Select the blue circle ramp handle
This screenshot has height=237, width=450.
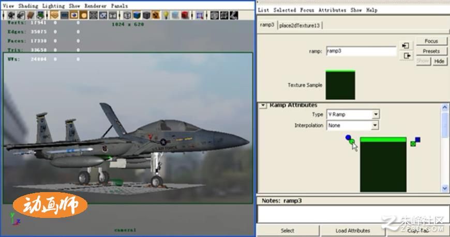point(348,137)
